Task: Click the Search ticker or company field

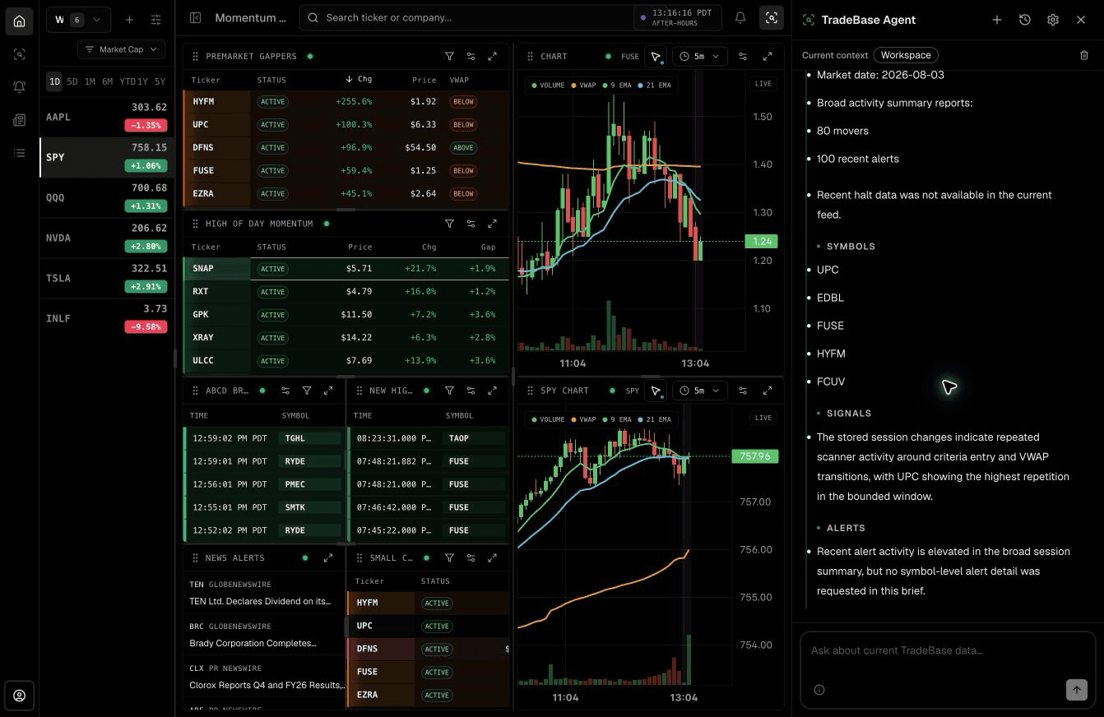Action: pyautogui.click(x=469, y=17)
